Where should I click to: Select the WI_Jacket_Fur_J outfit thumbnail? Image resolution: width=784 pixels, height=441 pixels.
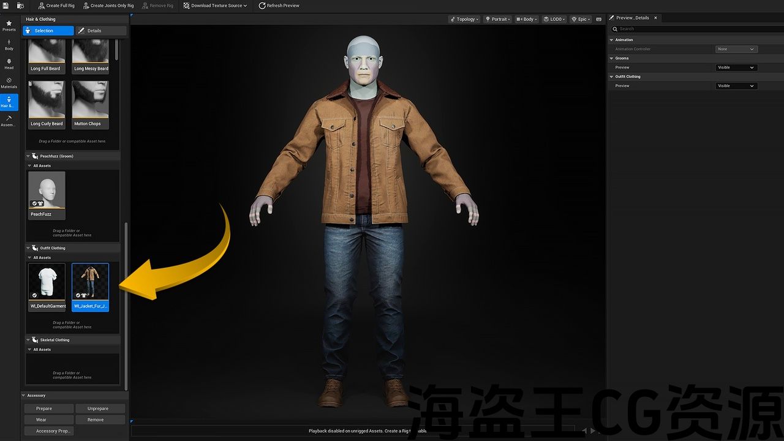[91, 287]
